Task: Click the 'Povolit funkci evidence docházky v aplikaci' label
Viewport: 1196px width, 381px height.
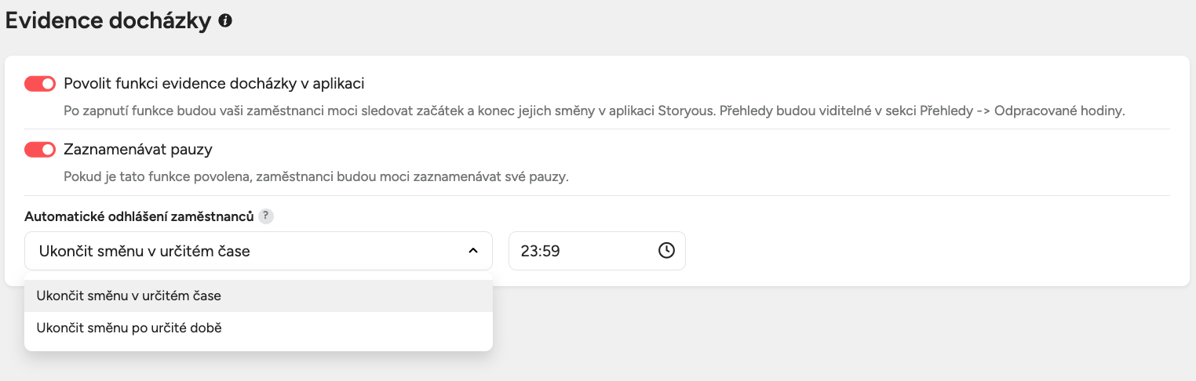Action: pyautogui.click(x=213, y=83)
